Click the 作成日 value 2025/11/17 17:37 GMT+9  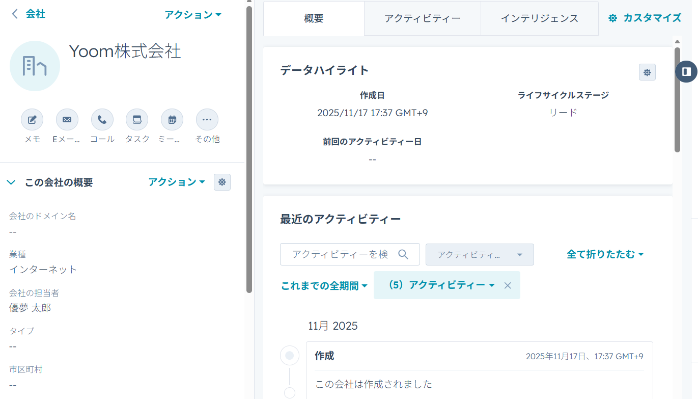372,113
